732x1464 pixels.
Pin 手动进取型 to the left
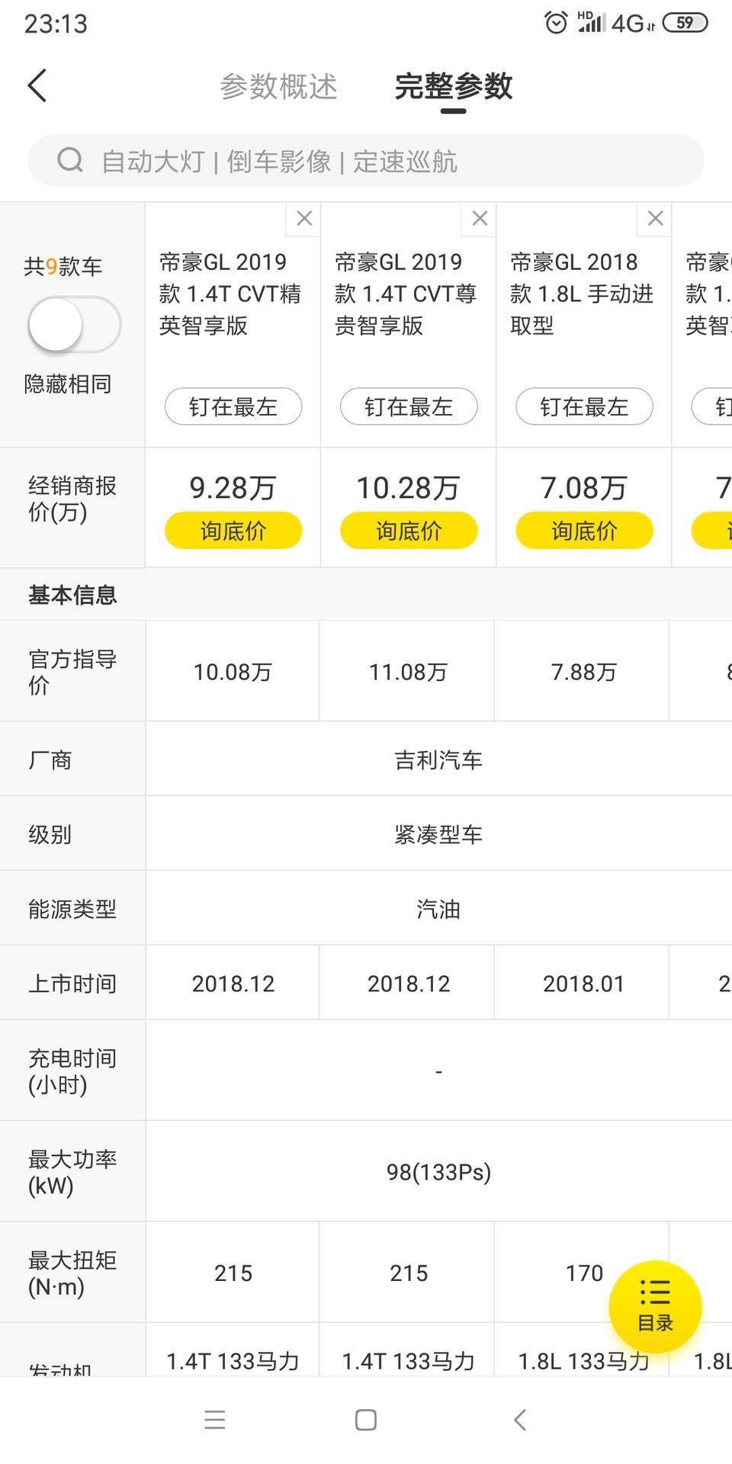(584, 406)
